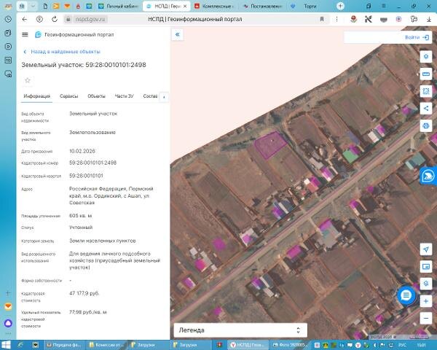Viewport: 437px width, 350px height.
Task: Expand the Легенда panel
Action: point(240,330)
